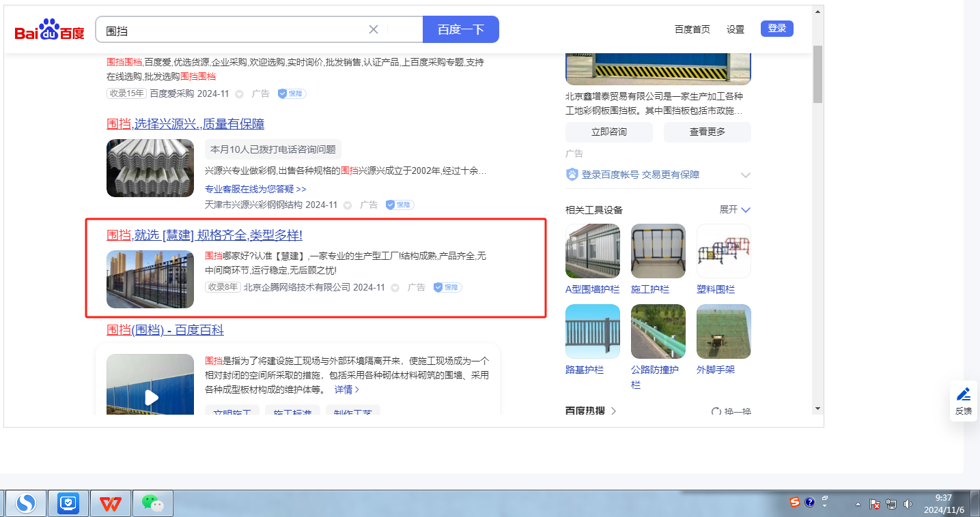Click the 公路防撞护栏 thumbnail image

point(658,331)
